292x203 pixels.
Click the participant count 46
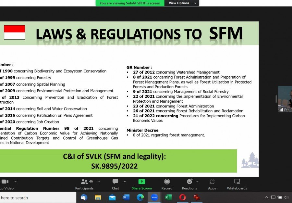(x=91, y=181)
